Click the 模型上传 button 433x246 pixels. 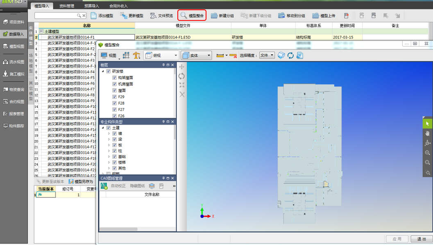pos(324,16)
